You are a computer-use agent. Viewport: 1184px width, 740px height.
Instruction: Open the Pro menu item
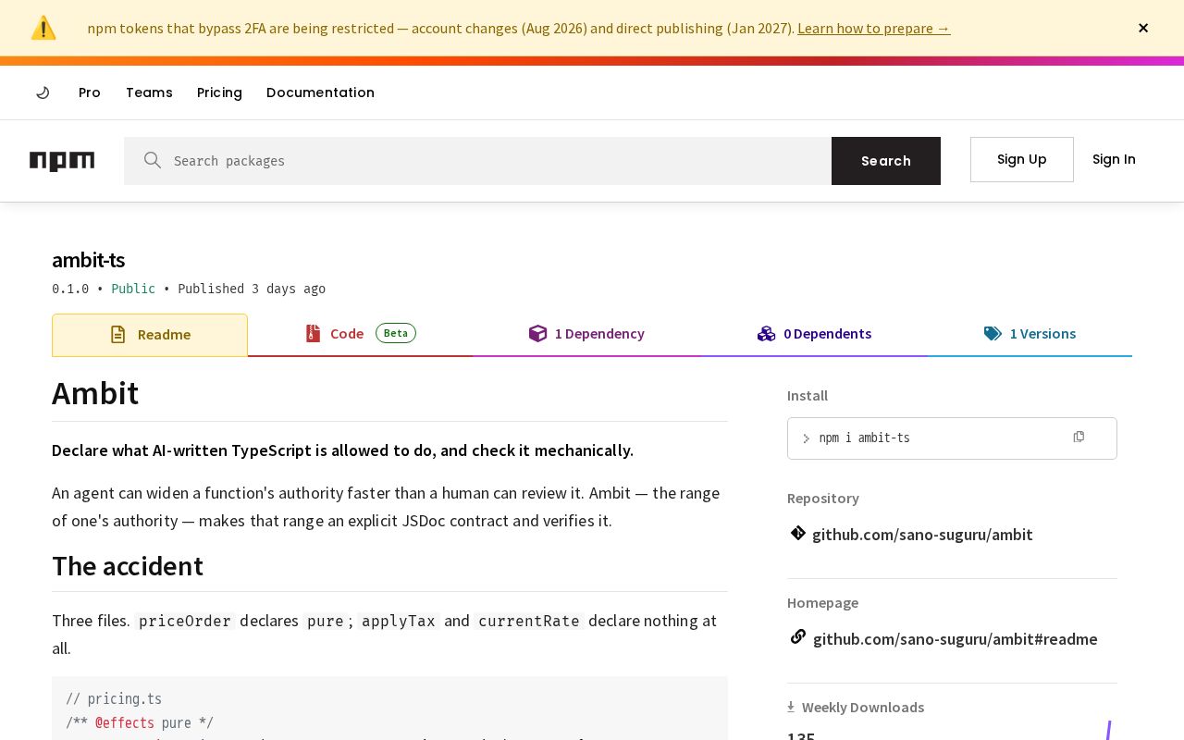pyautogui.click(x=90, y=92)
